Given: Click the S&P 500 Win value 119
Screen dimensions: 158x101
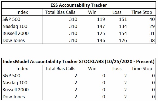Looking at the screenshot, I should (101, 19).
